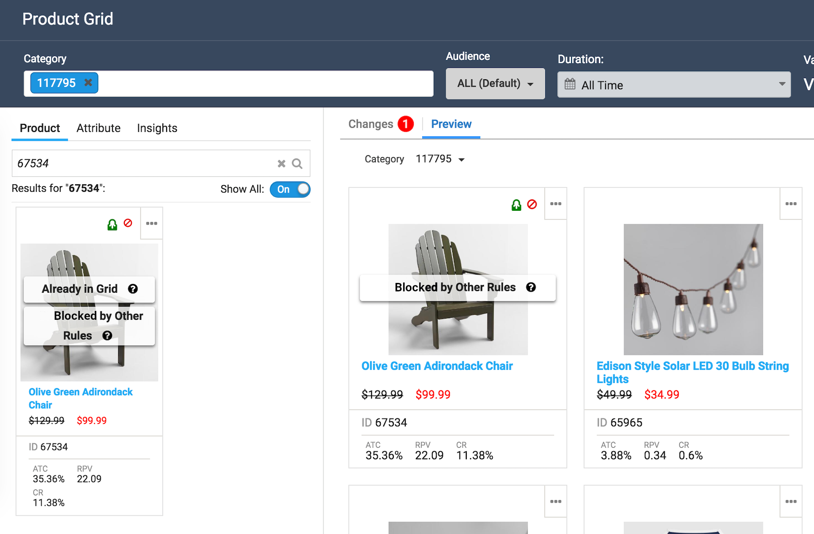The height and width of the screenshot is (534, 814).
Task: Open the Audience ALL (Default) dropdown
Action: 495,84
